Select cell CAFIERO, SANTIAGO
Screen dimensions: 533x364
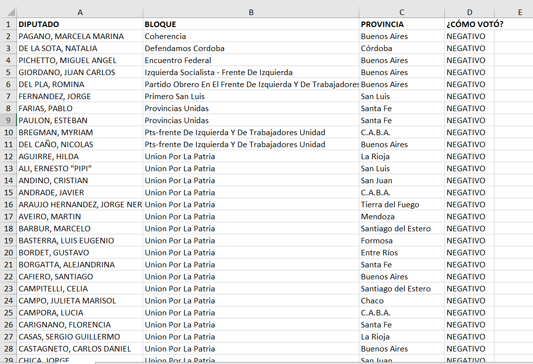[x=80, y=276]
